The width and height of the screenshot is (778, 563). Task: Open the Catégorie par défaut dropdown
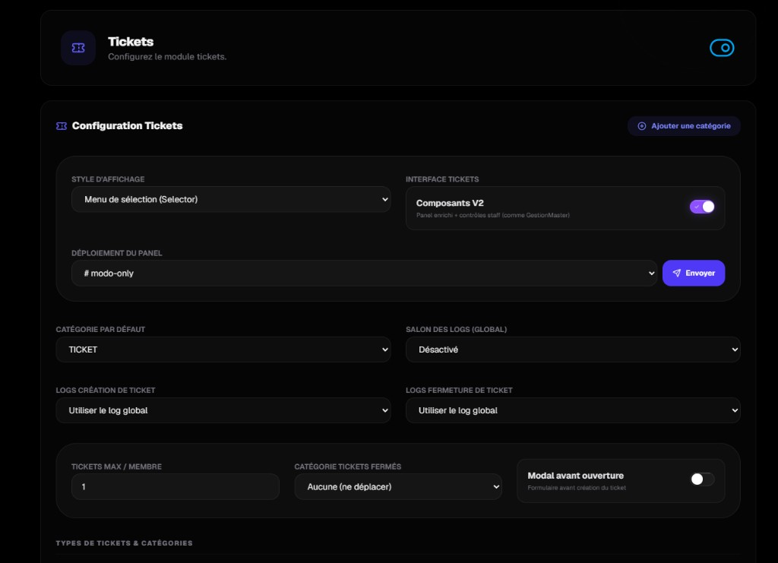223,350
